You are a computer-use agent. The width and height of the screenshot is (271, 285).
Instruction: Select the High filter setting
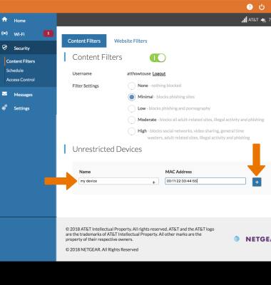pyautogui.click(x=131, y=131)
